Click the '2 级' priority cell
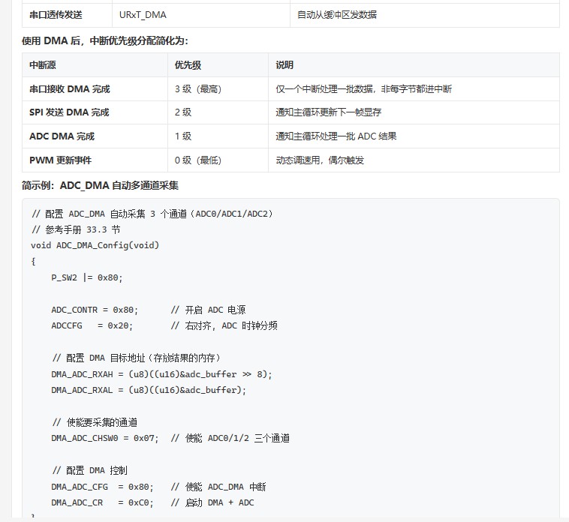Image resolution: width=569 pixels, height=522 pixels. point(218,112)
